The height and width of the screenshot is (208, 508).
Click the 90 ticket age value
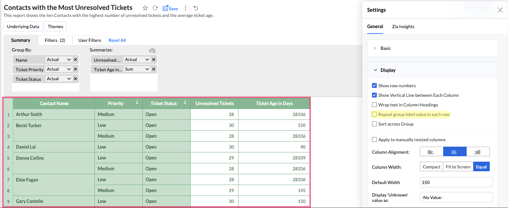click(303, 147)
